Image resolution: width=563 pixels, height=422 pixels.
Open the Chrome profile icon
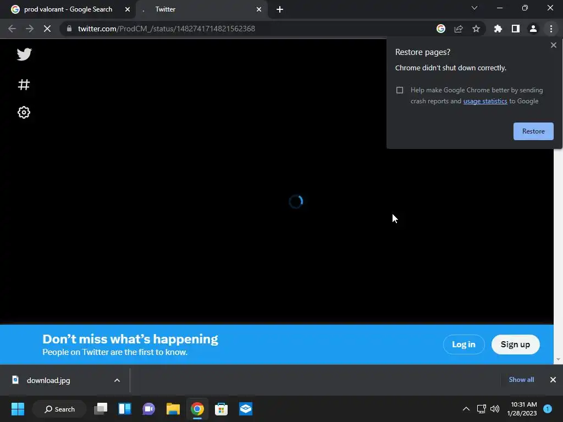(533, 29)
